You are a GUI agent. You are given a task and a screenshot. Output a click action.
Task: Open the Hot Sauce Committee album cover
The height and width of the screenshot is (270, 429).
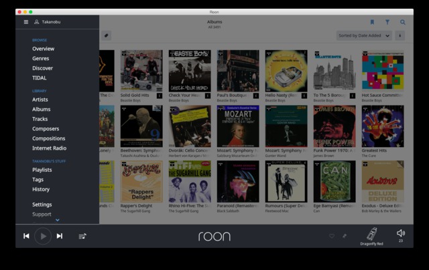(x=383, y=71)
